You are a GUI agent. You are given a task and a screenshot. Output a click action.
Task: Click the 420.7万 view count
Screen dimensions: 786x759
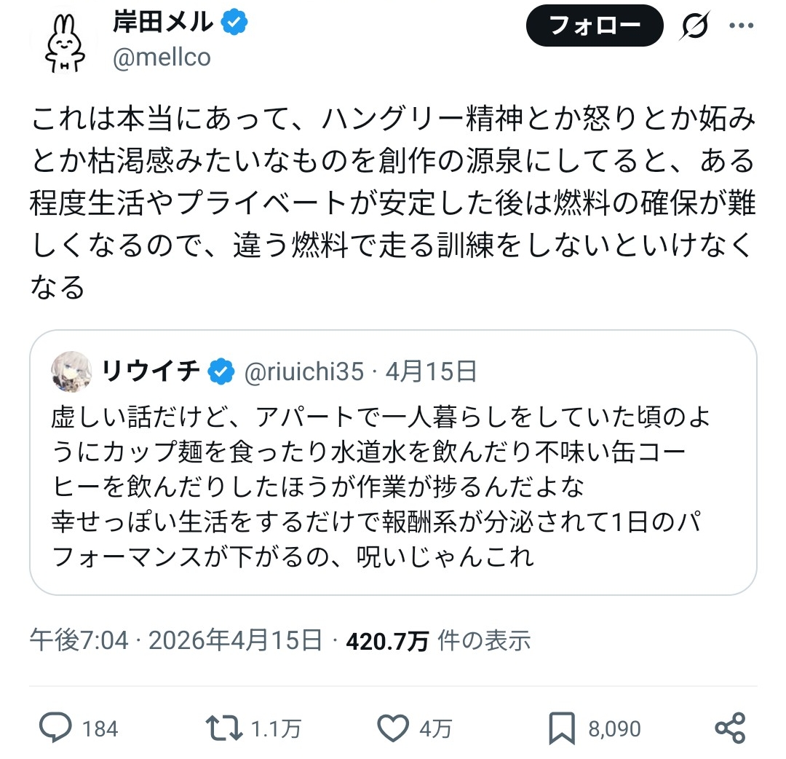click(387, 640)
